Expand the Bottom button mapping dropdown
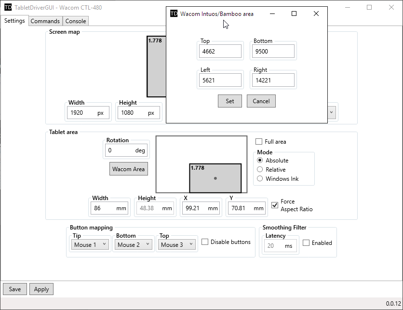403x310 pixels. pos(134,245)
